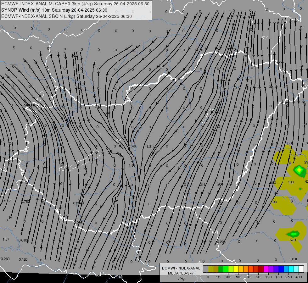Click the legend tick label '250'
Viewport: 308px width, 283px height.
click(288, 277)
